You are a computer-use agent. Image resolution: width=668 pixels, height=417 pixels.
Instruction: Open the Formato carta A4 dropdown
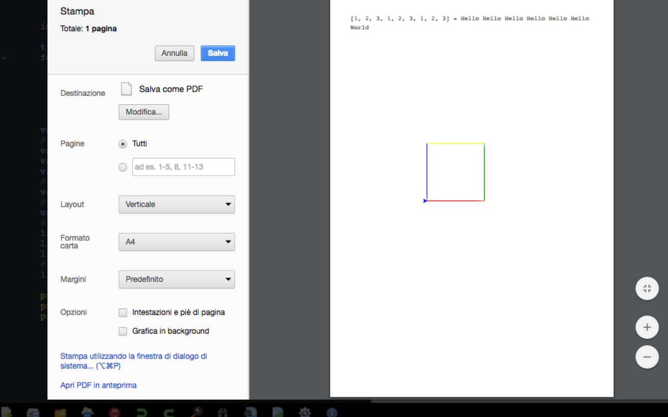(177, 242)
